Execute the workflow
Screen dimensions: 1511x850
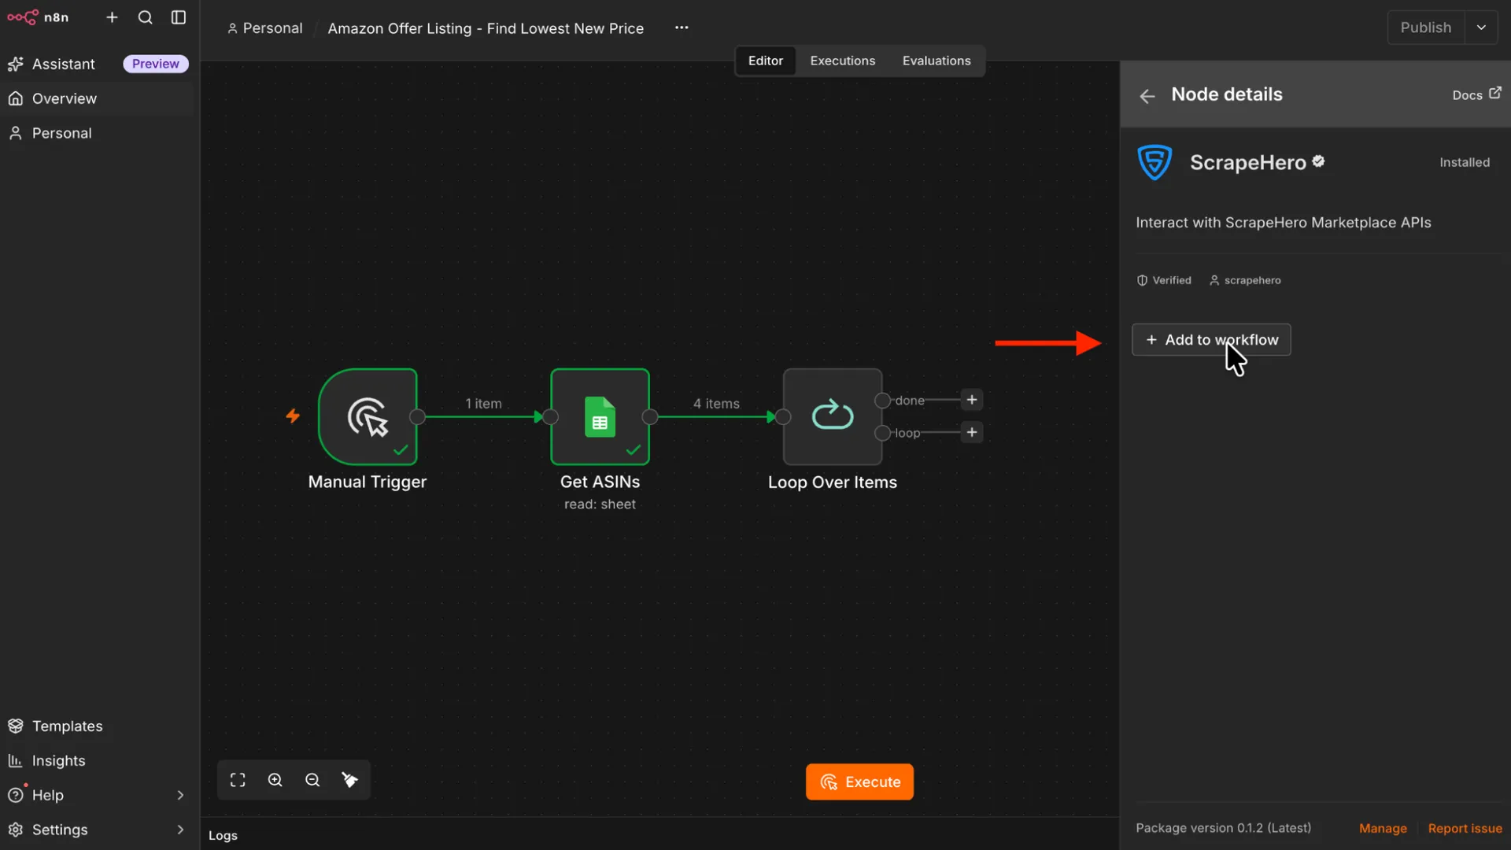[859, 782]
